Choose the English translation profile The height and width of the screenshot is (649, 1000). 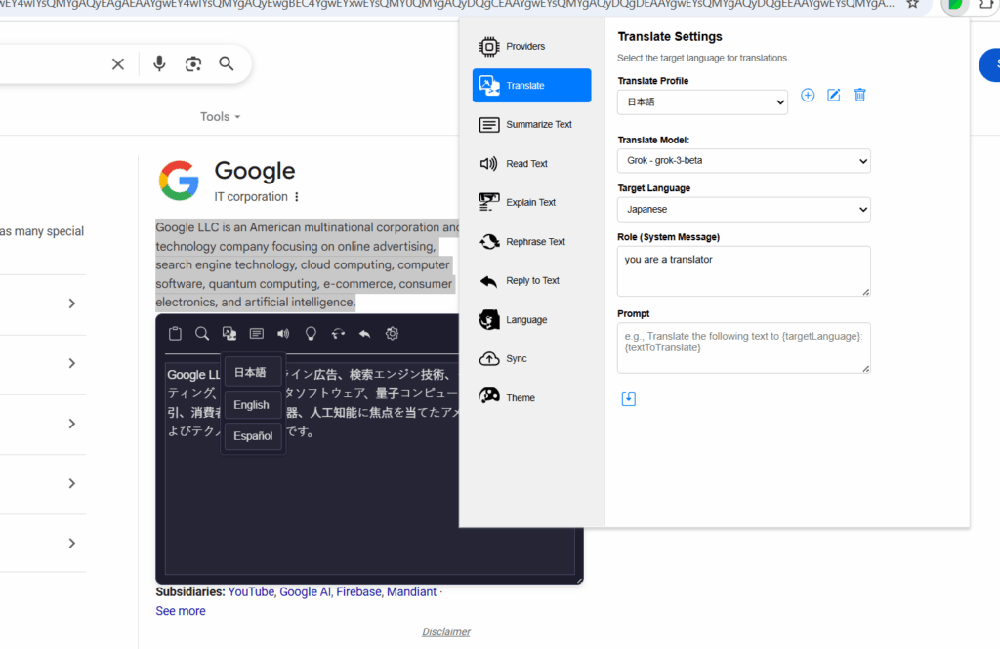coord(253,405)
